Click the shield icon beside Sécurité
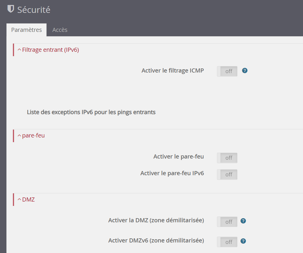Viewport: 303px width, 253px height. pos(11,9)
